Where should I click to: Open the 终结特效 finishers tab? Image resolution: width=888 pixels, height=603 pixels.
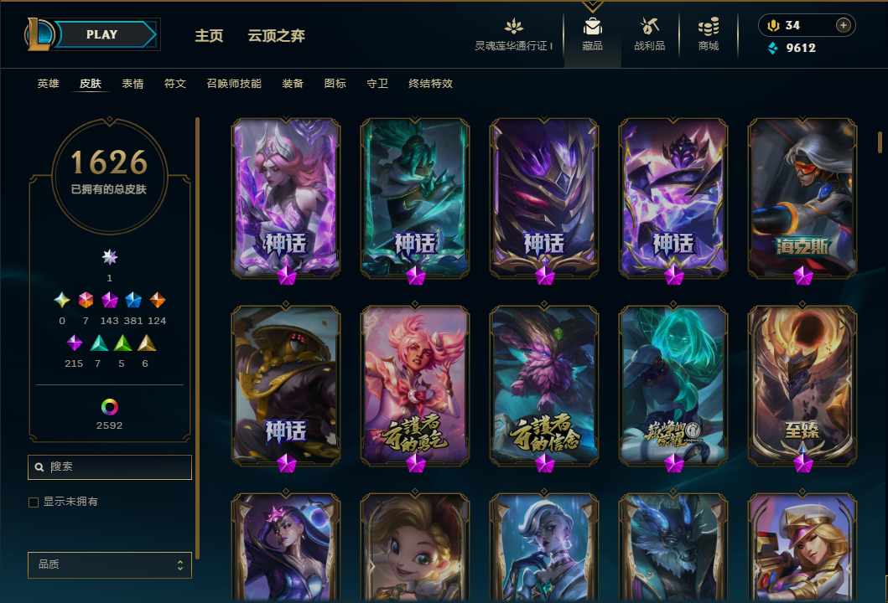click(x=430, y=84)
